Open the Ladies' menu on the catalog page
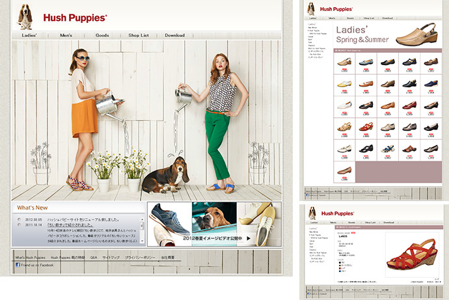 pos(313,18)
